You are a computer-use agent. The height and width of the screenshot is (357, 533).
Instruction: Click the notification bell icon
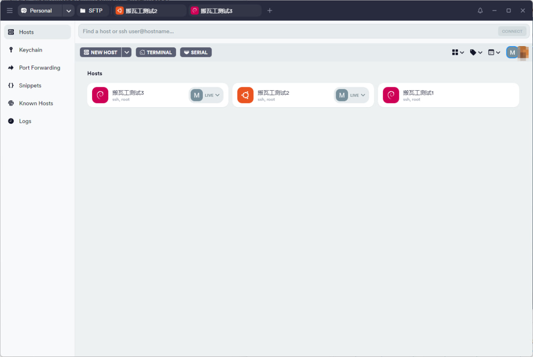coord(480,11)
